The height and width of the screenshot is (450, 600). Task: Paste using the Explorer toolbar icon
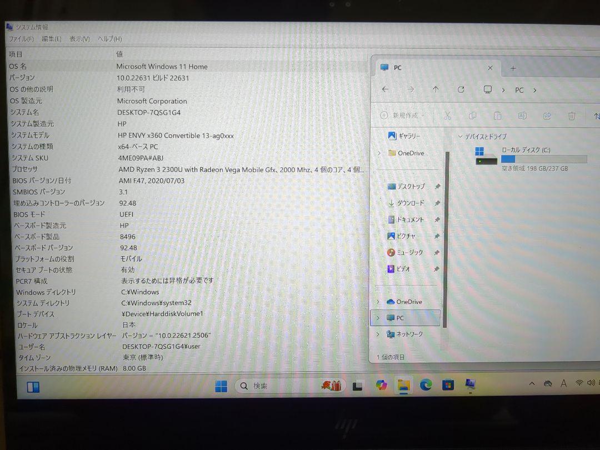click(x=497, y=115)
